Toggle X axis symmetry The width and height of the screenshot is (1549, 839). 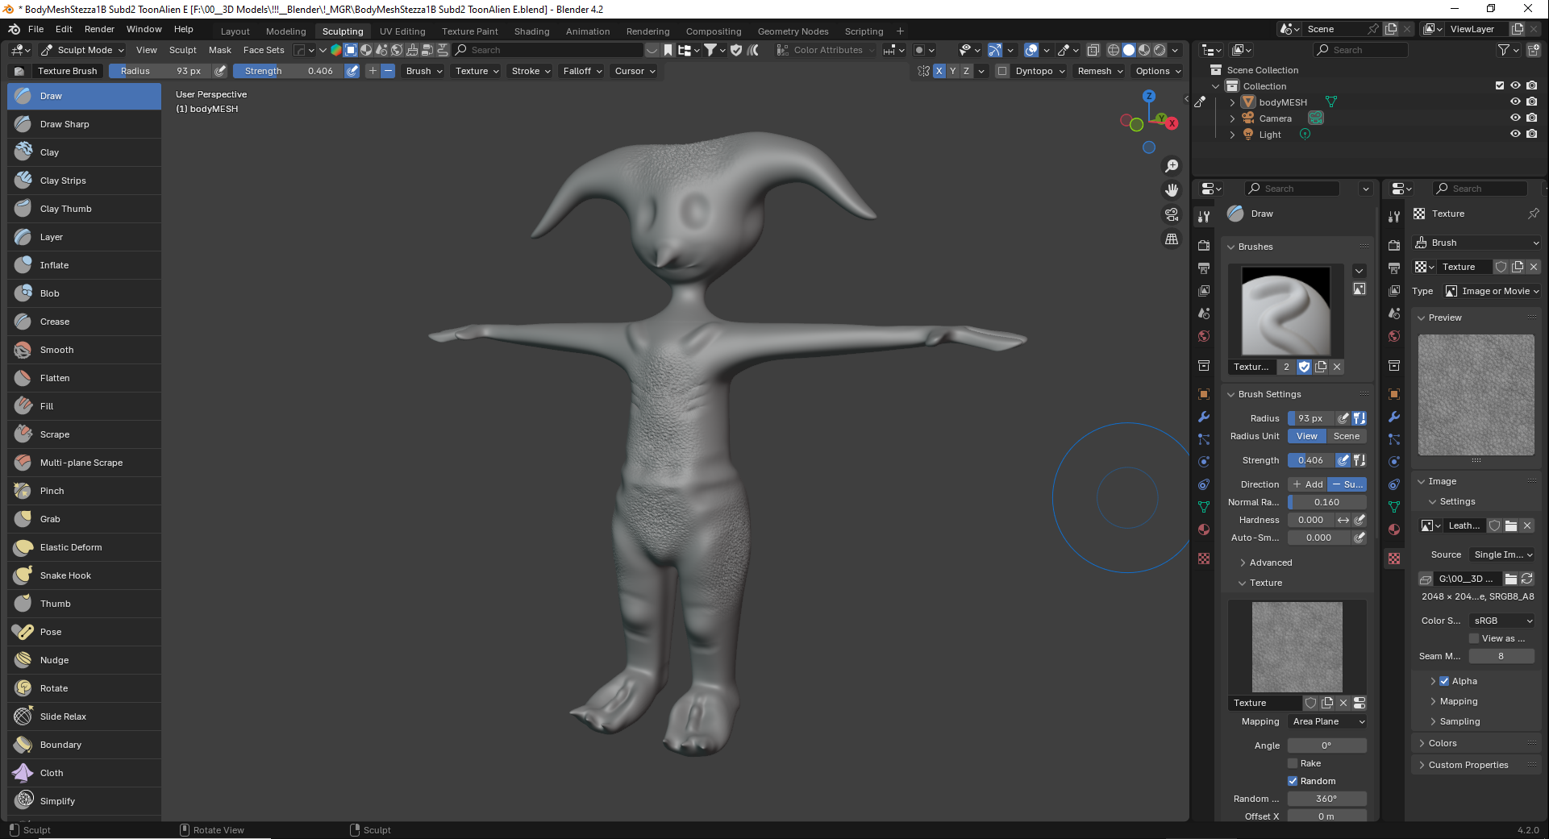click(939, 71)
